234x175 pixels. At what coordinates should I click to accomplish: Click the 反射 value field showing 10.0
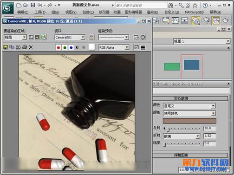tap(209, 129)
